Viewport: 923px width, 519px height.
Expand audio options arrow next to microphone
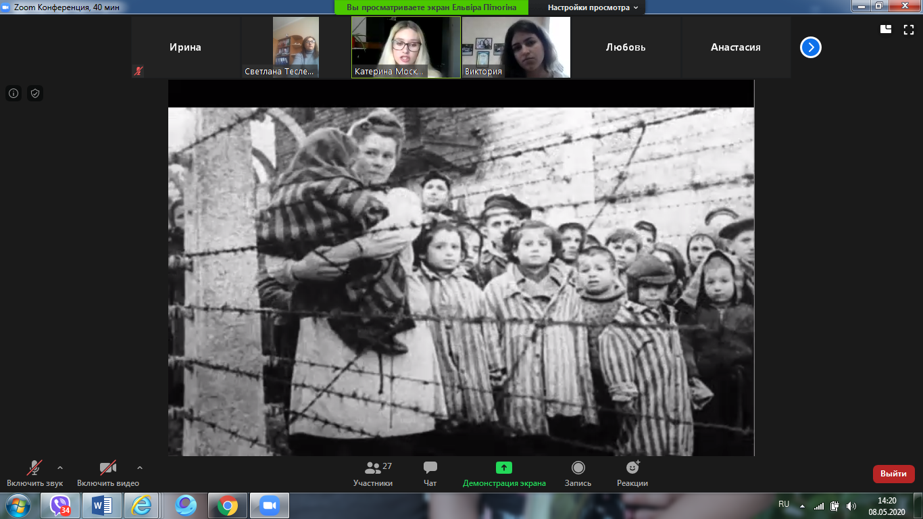pyautogui.click(x=60, y=467)
